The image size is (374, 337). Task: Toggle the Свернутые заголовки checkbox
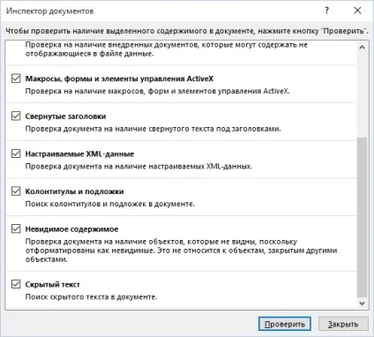[16, 116]
